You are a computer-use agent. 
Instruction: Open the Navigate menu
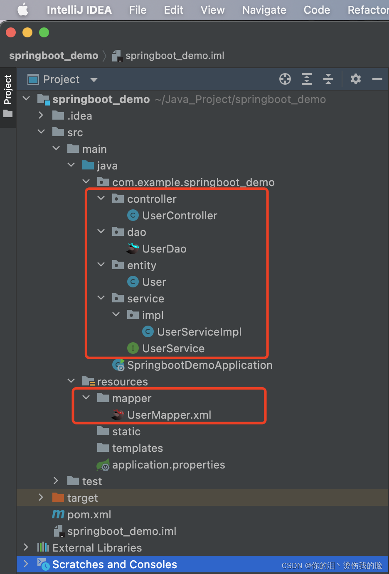tap(264, 10)
